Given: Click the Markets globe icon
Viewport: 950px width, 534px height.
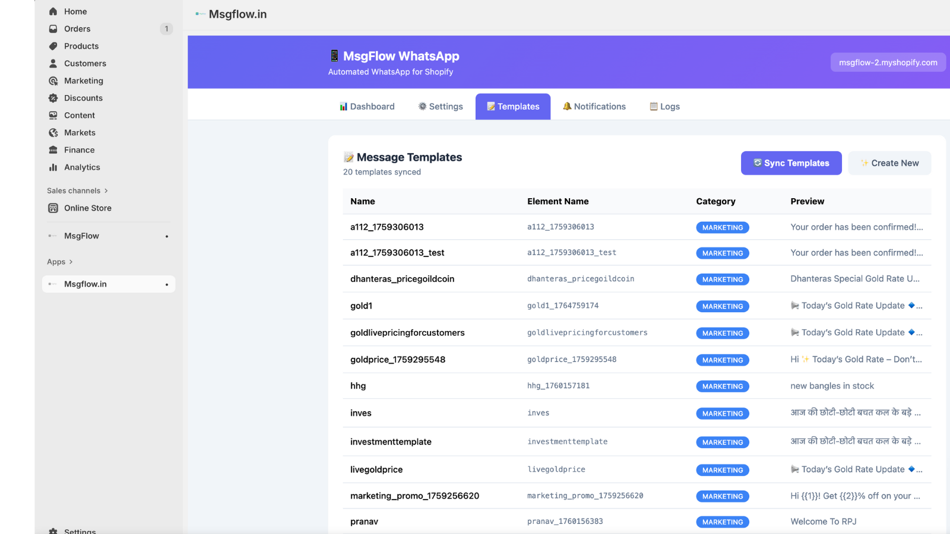Looking at the screenshot, I should point(53,133).
